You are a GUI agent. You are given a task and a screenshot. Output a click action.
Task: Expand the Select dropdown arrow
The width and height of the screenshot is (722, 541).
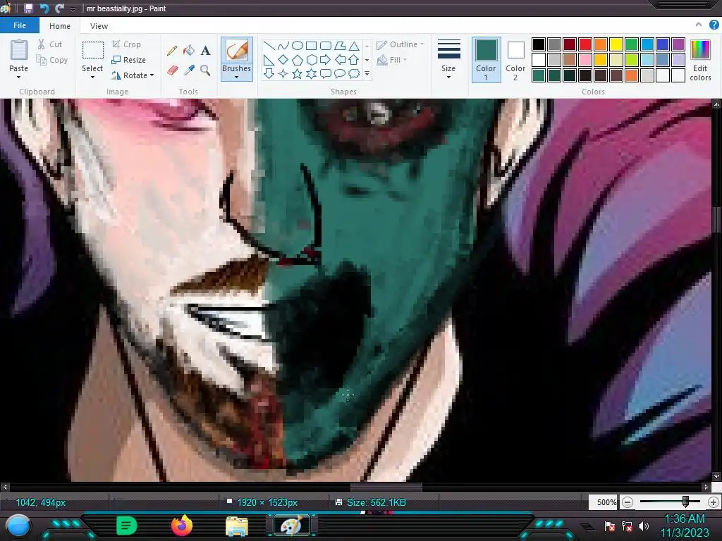[92, 77]
